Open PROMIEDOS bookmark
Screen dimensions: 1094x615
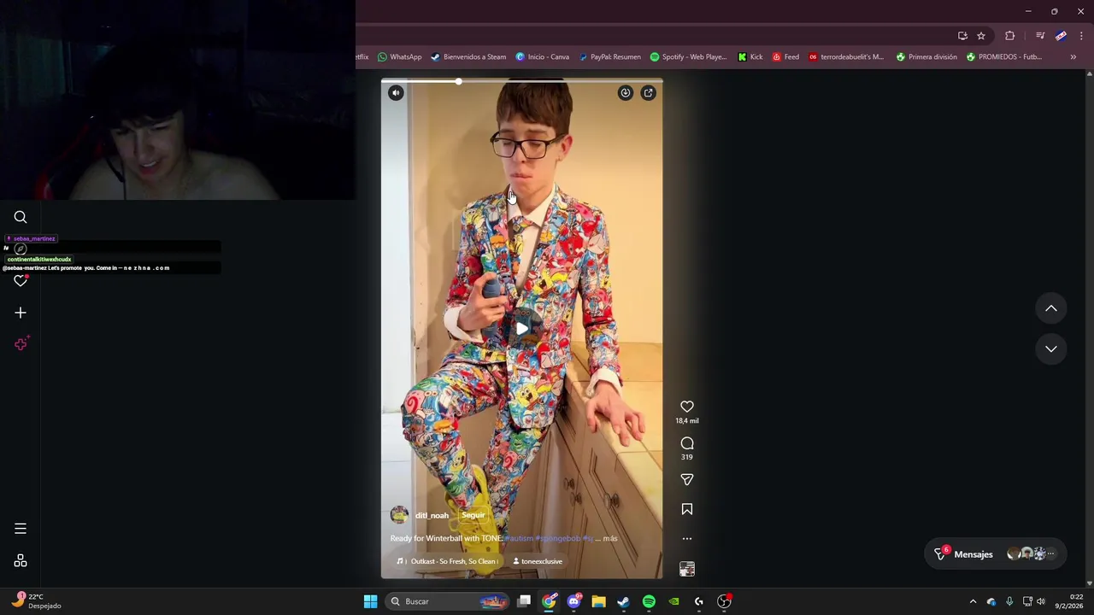[x=1004, y=57]
